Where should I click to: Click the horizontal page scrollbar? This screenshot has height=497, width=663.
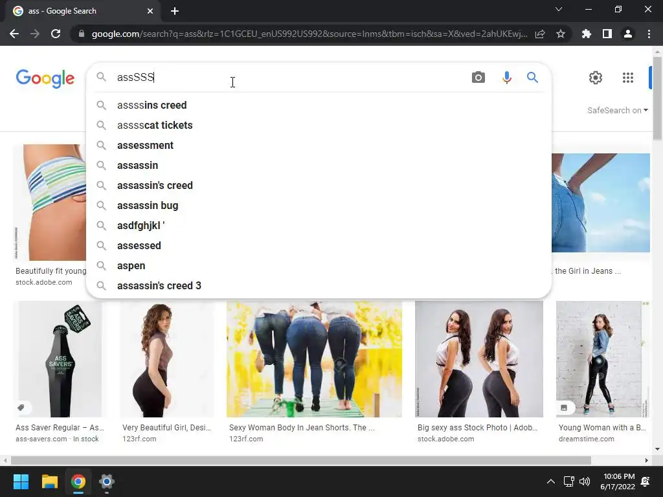tap(301, 460)
